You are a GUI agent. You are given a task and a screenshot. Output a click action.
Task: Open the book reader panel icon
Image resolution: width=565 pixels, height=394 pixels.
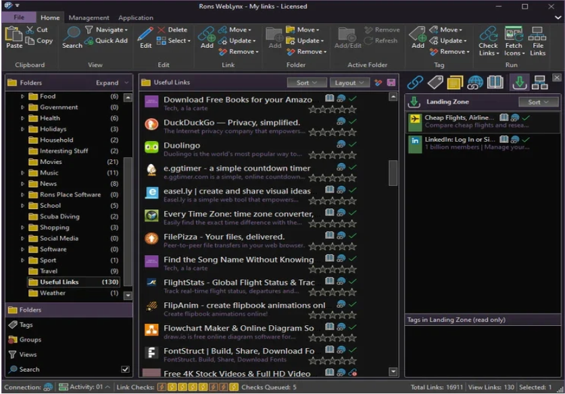point(495,82)
